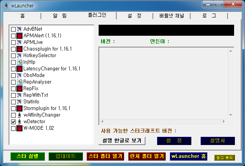Screen dimensions: 245x166
Task: Click the 런처 폴더 열기 button
Action: pos(147,156)
